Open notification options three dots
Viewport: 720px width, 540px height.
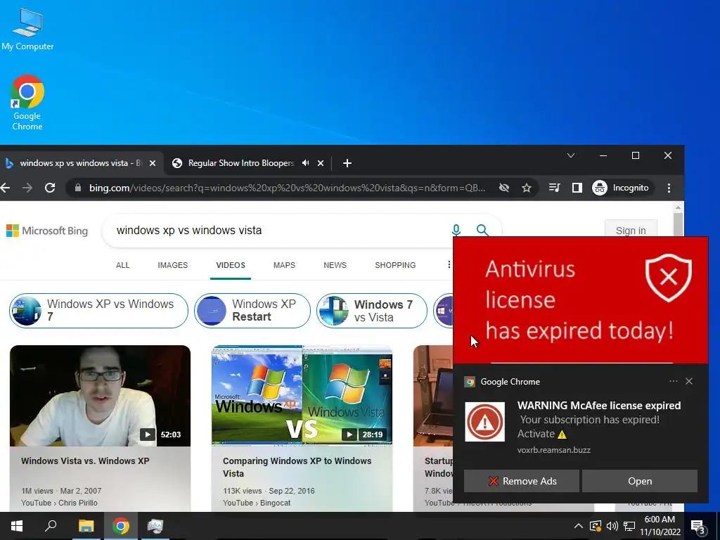point(673,381)
